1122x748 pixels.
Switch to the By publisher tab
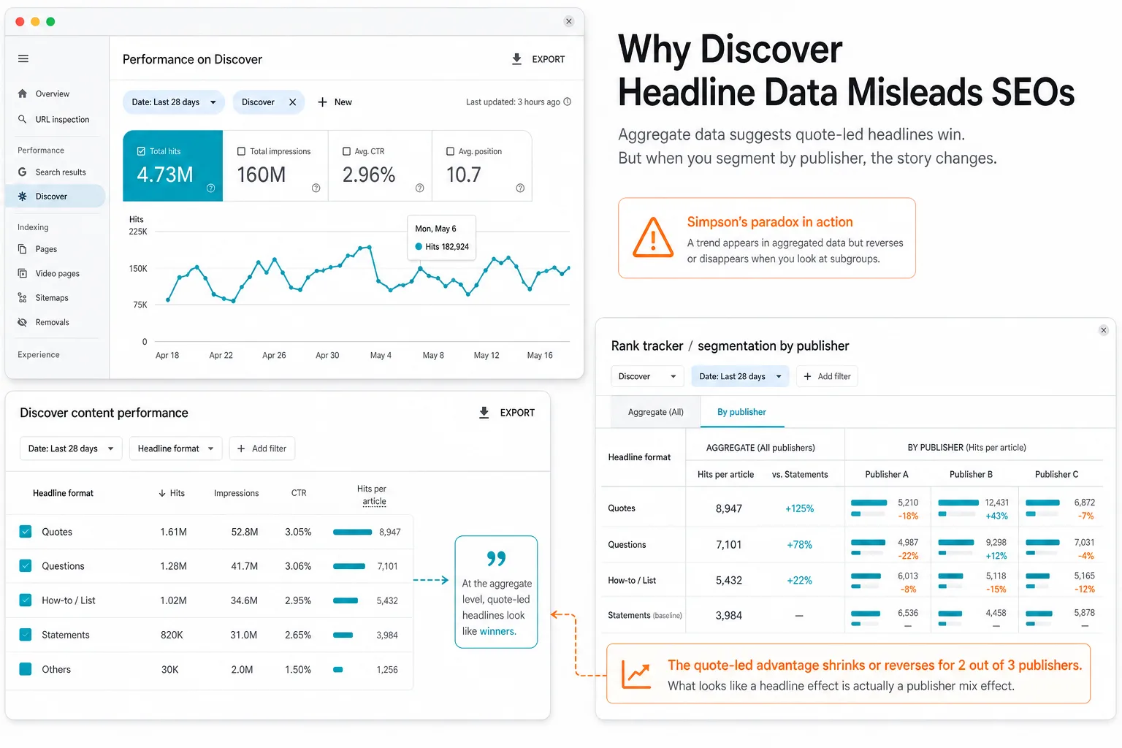coord(741,412)
